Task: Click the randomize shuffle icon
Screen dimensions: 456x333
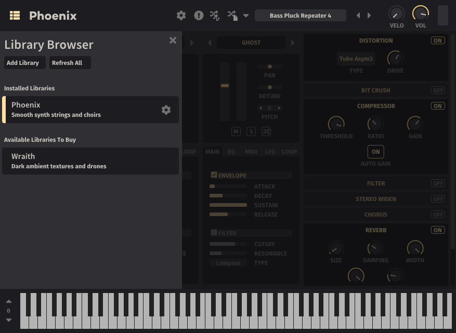Action: click(215, 16)
